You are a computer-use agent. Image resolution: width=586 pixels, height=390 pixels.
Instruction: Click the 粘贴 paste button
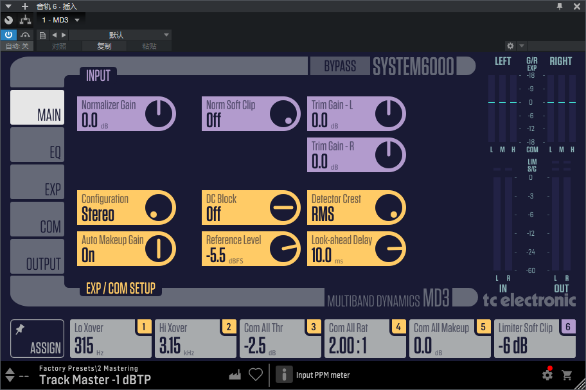tap(149, 46)
